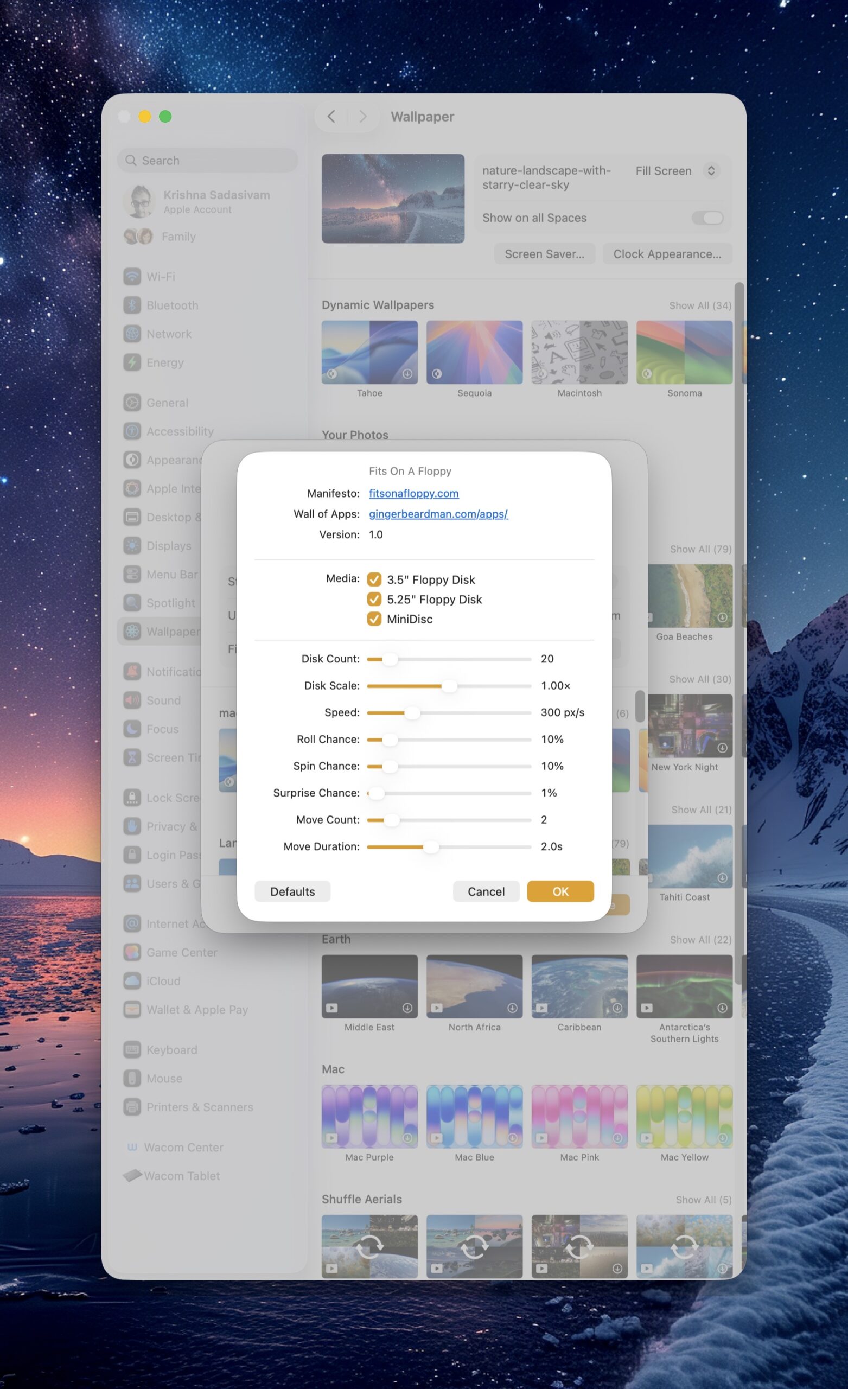Select the iCloud sidebar icon
Screen dimensions: 848x1389
(132, 981)
